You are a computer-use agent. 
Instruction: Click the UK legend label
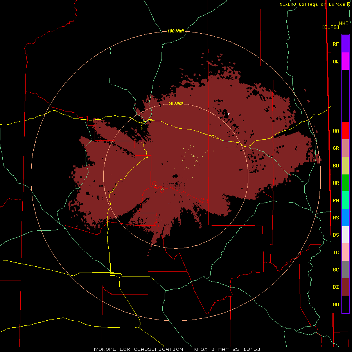pos(336,61)
